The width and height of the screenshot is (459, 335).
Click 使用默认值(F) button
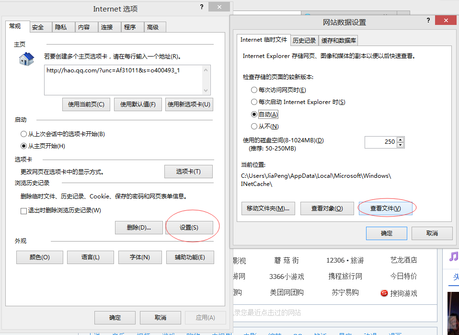(138, 104)
